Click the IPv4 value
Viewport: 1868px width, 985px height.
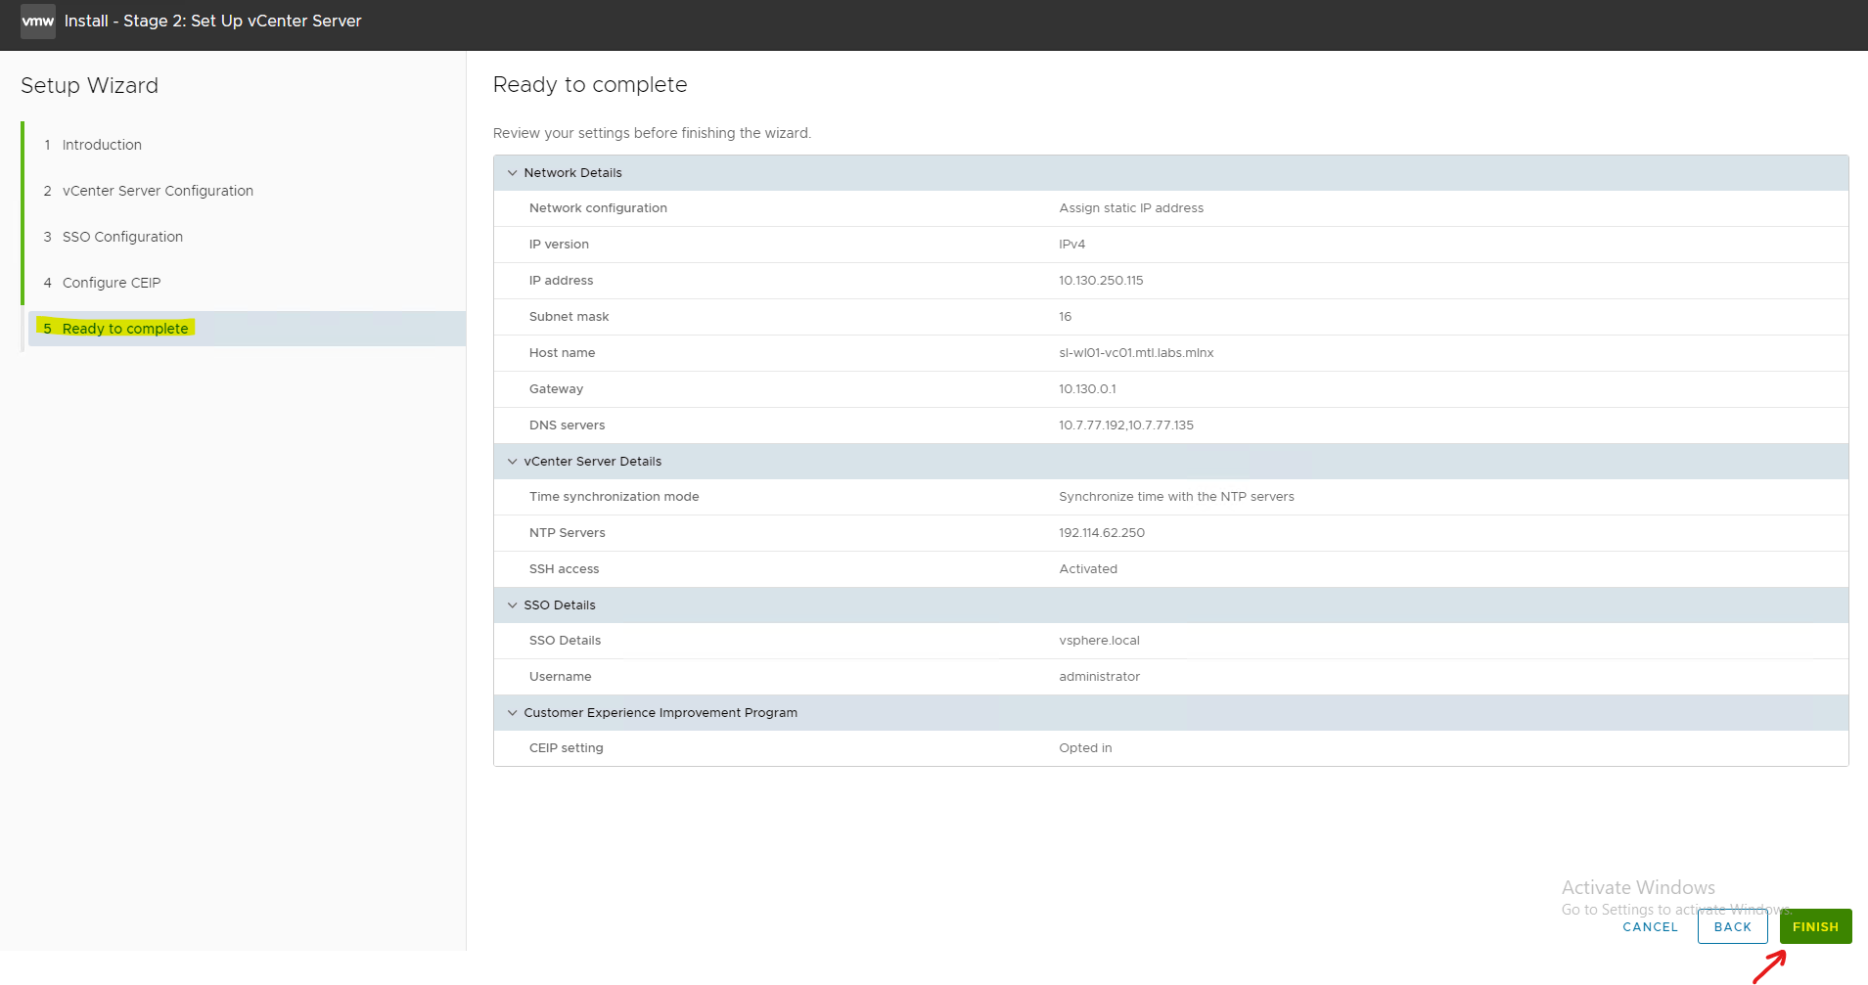point(1071,245)
